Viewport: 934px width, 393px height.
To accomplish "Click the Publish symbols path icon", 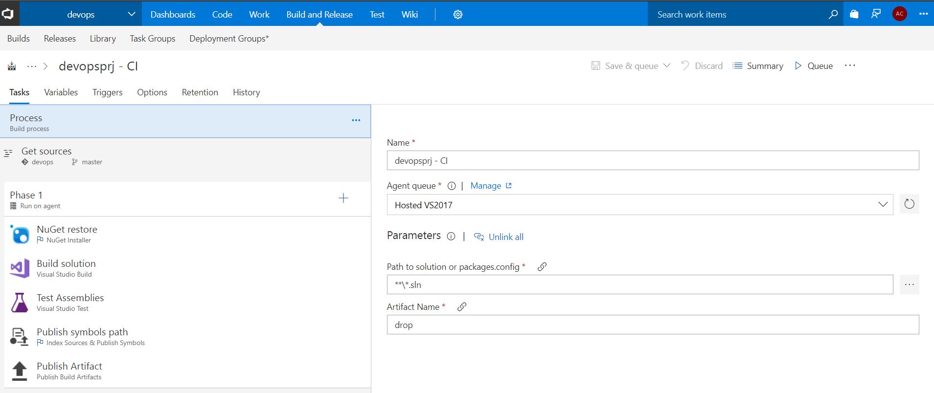I will click(19, 337).
